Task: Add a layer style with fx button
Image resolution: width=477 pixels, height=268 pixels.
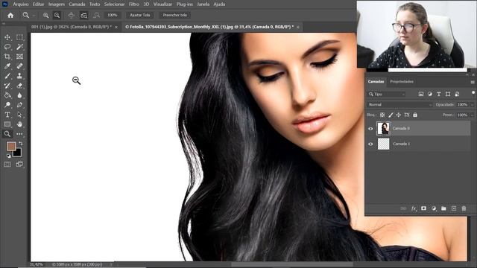Action: point(414,208)
